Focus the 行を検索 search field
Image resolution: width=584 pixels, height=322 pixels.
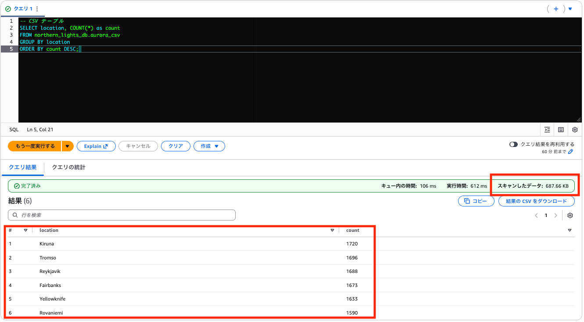(x=122, y=215)
